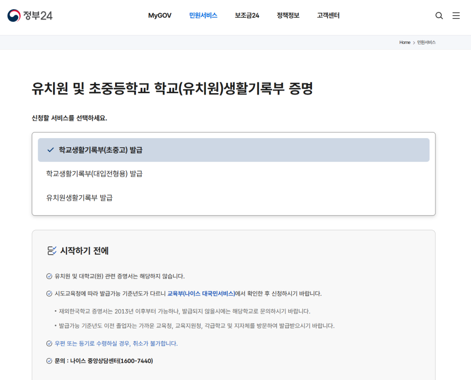471x380 pixels.
Task: Open the search magnifier icon
Action: click(x=439, y=16)
